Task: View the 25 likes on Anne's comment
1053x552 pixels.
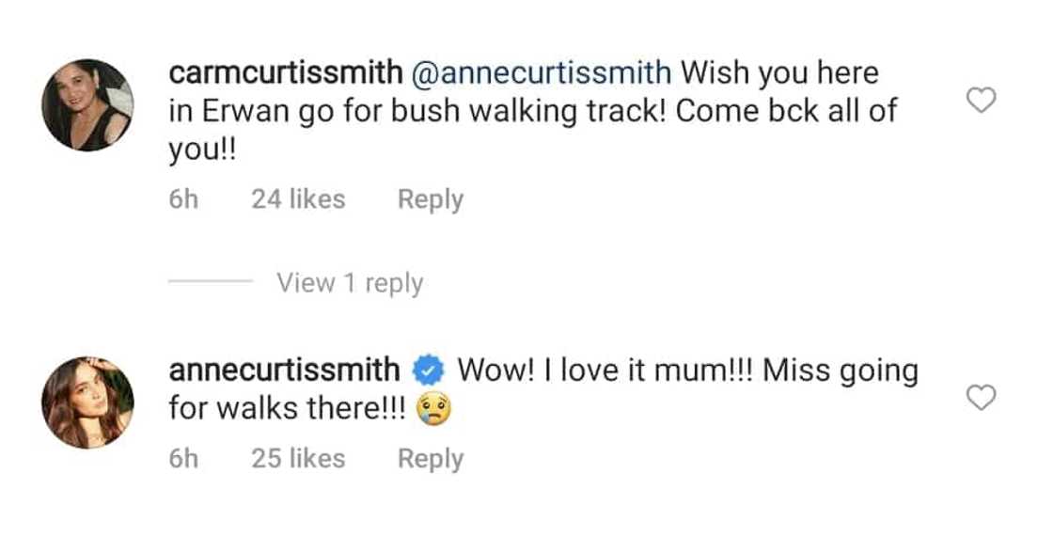Action: 299,458
